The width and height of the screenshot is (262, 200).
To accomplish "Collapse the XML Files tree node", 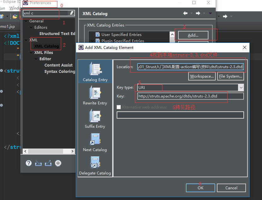I will click(x=31, y=52).
